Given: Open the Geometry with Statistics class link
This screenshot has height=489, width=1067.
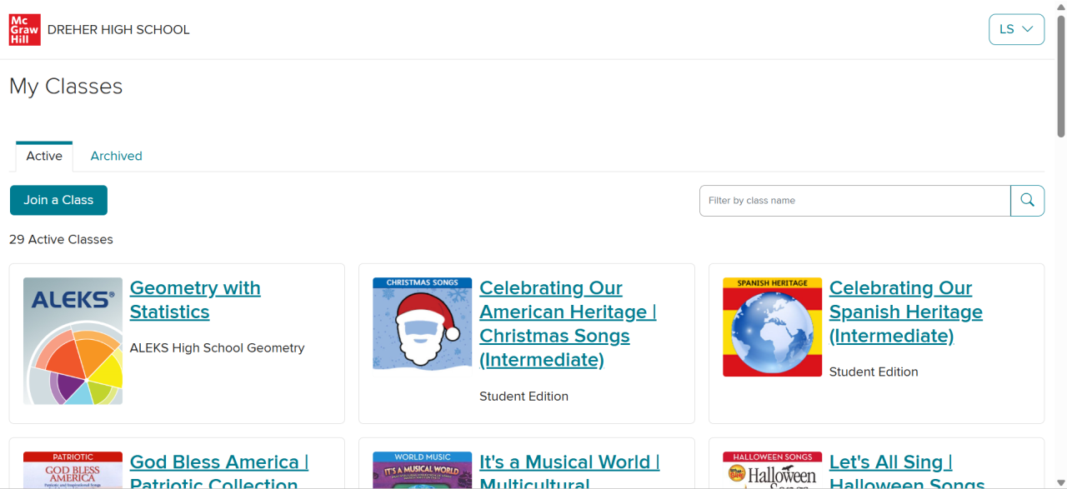Looking at the screenshot, I should point(195,300).
